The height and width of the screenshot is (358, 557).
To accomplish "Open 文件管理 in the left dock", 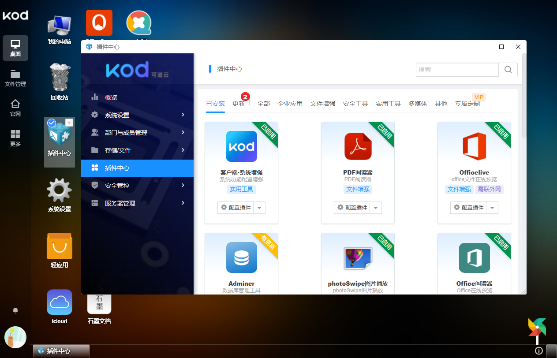I will pos(15,78).
